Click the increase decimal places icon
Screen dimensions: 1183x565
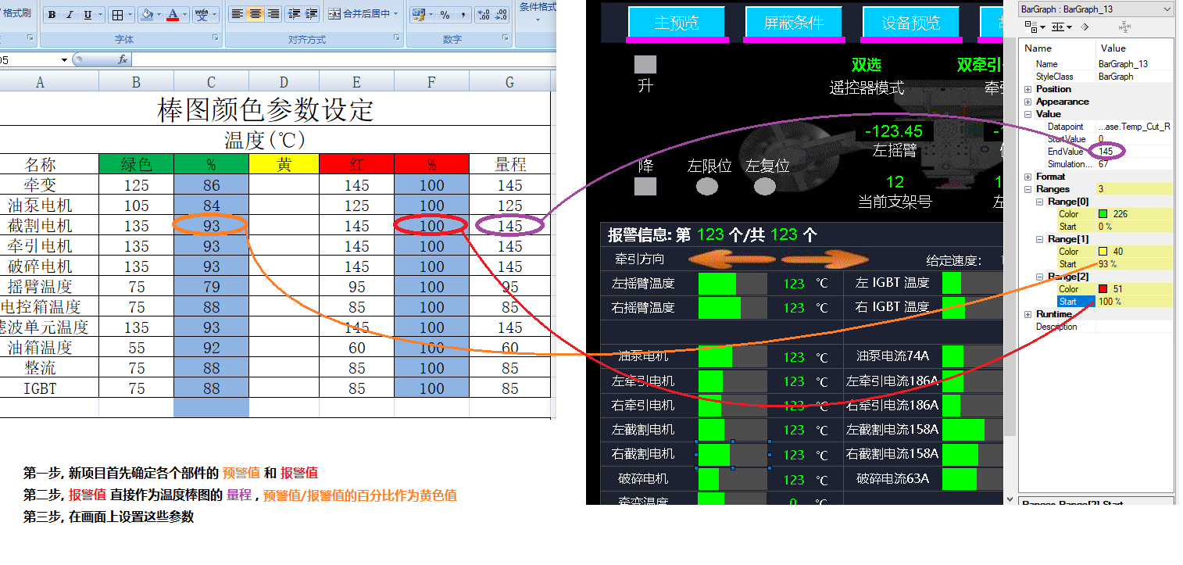click(483, 15)
